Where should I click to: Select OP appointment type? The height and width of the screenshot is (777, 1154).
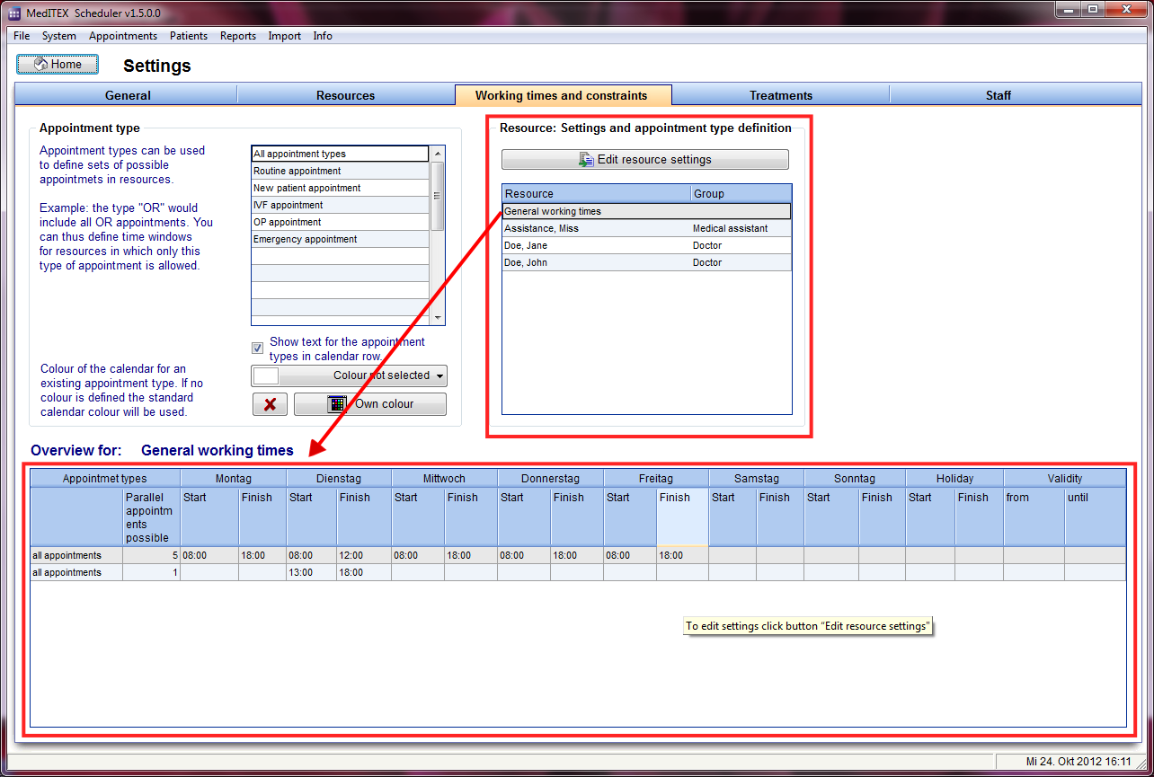click(x=340, y=222)
